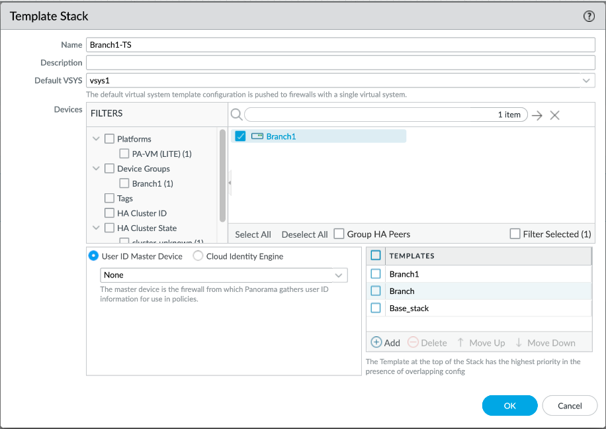This screenshot has height=429, width=606.
Task: Clear the device search X icon
Action: (x=554, y=115)
